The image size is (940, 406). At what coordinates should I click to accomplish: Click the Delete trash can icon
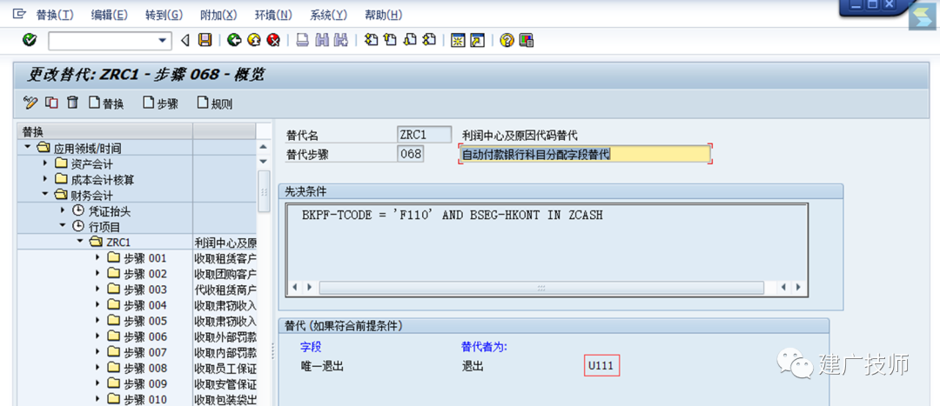72,103
